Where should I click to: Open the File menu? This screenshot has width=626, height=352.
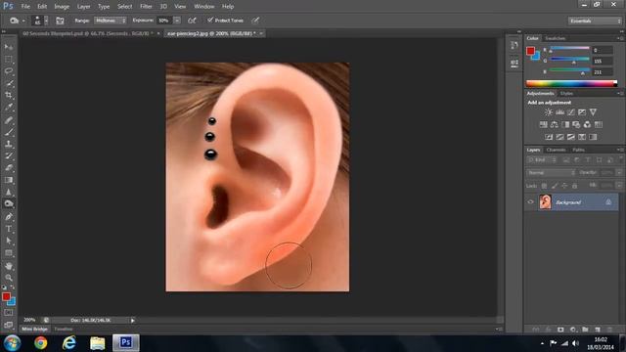[x=25, y=7]
